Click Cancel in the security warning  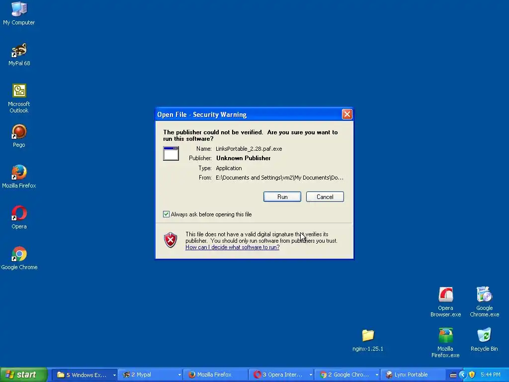(325, 196)
